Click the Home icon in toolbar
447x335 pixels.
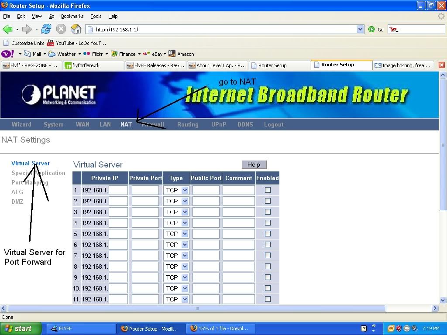click(x=76, y=29)
